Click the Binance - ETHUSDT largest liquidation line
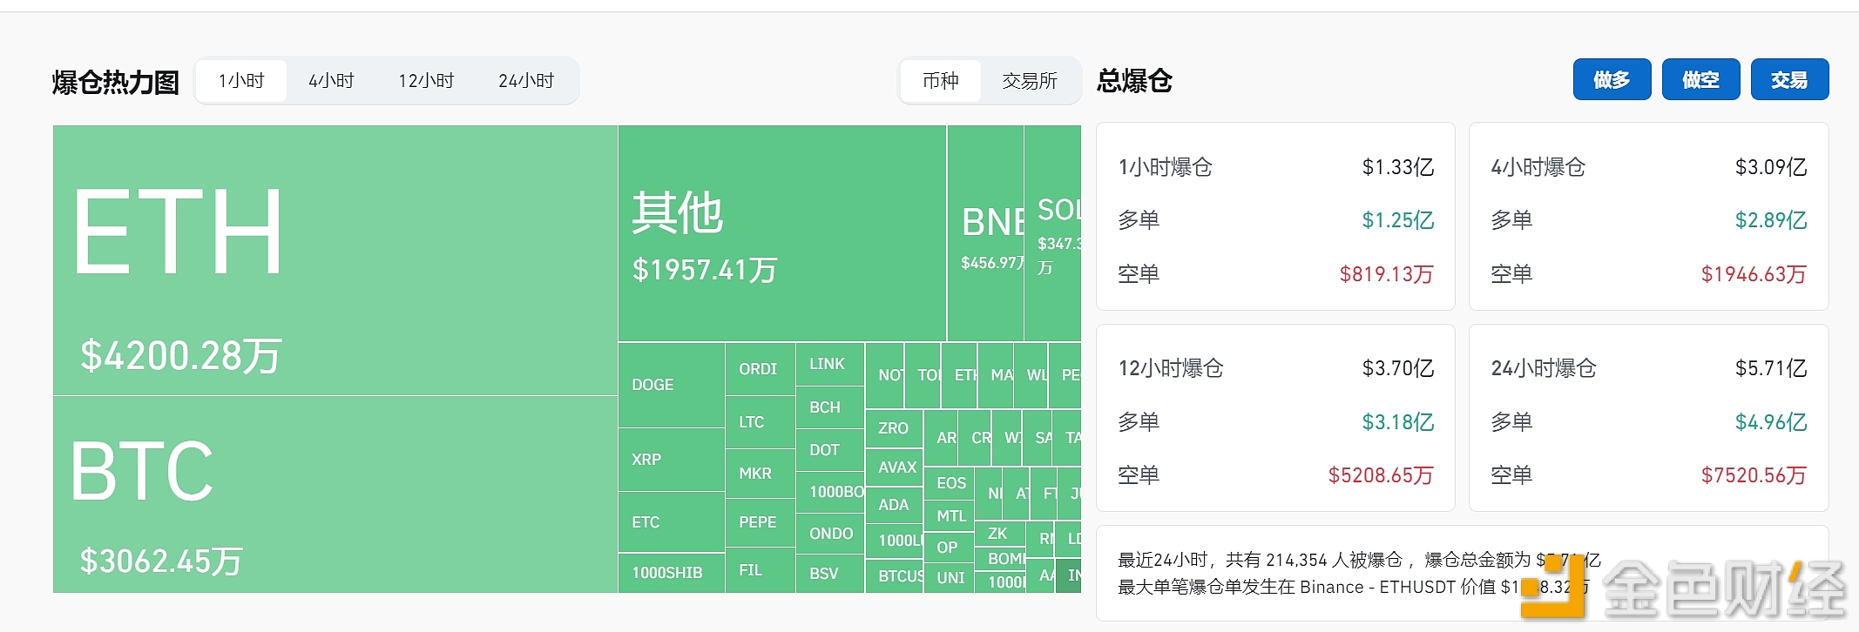Viewport: 1859px width, 632px height. coord(1354,587)
